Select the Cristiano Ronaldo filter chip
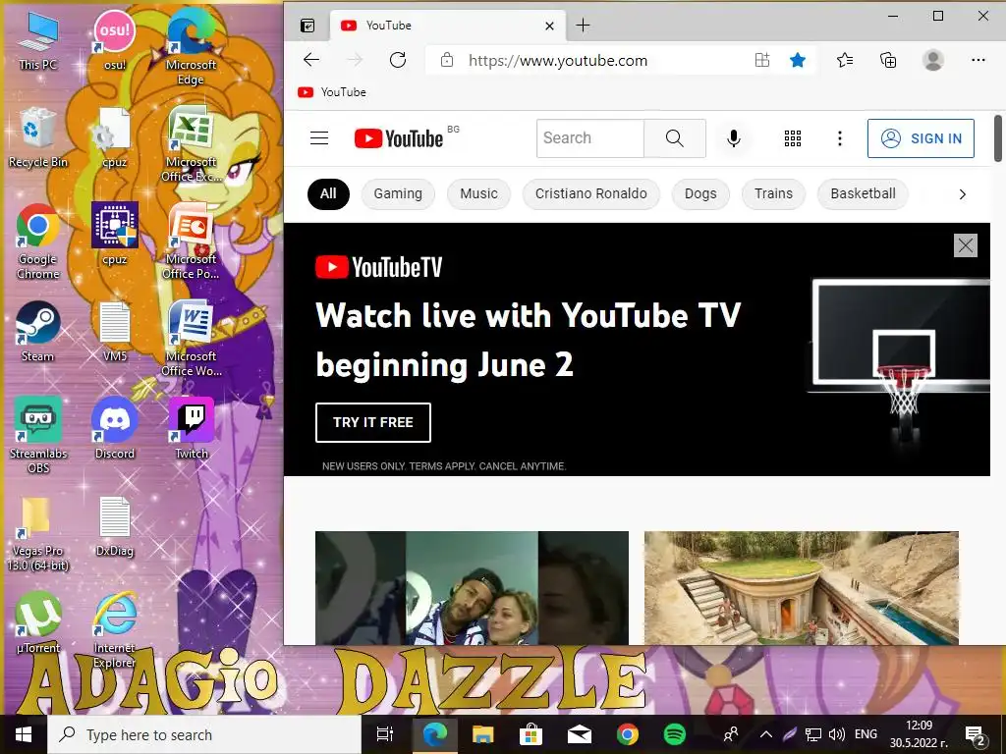1006x754 pixels. click(590, 193)
